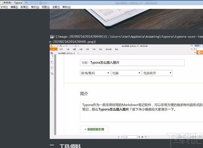The height and width of the screenshot is (148, 203).
Task: Select the 帮助 ribbon tab in PDF reader
Action: 117,49
